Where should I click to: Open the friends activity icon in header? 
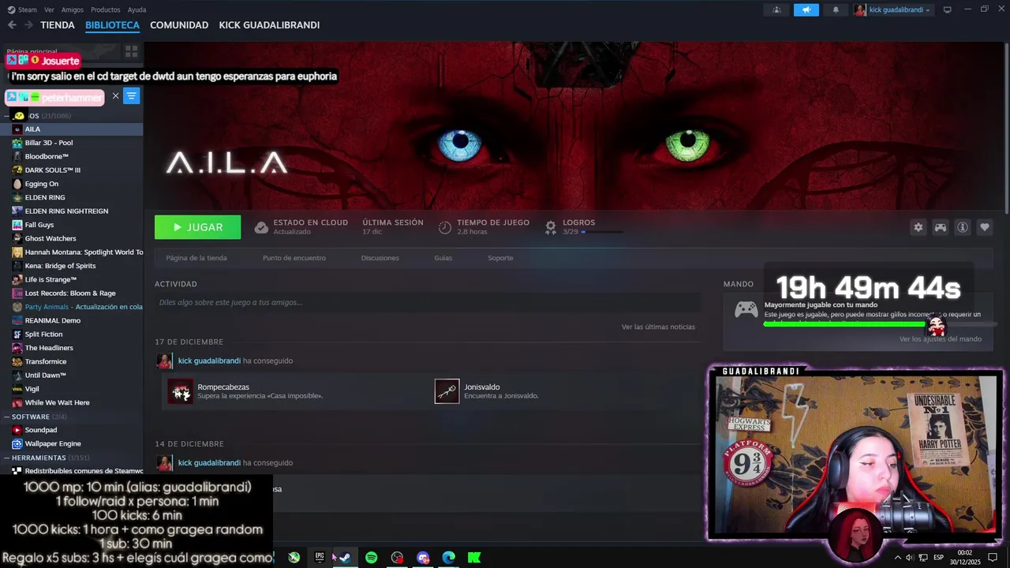(777, 9)
